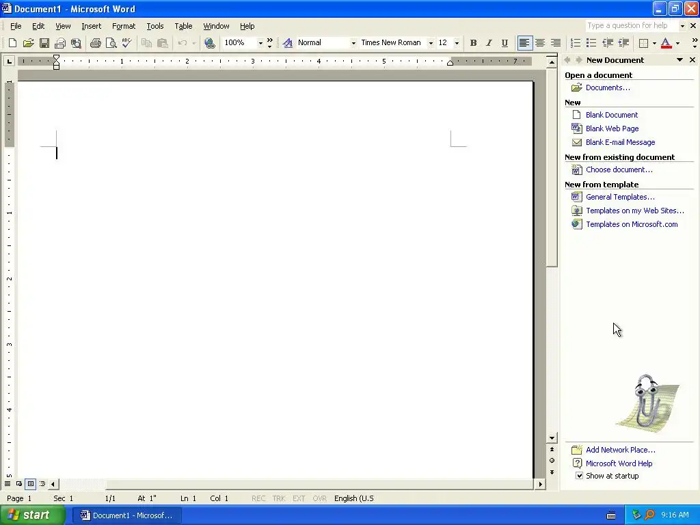This screenshot has width=700, height=525.
Task: Switch to Normal View icon
Action: pos(8,483)
